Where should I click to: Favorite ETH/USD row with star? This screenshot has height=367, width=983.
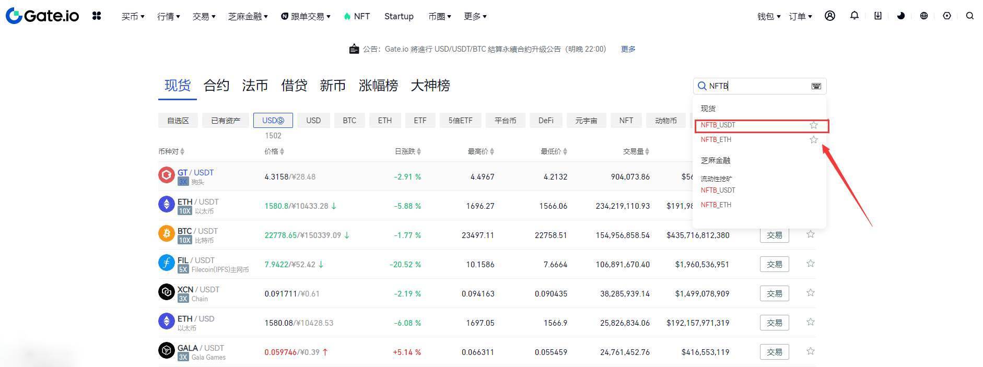[x=811, y=322]
